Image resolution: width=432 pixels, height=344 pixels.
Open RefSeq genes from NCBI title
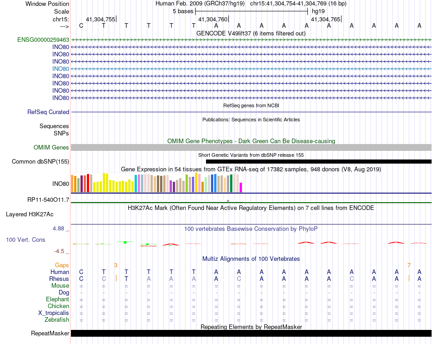click(251, 105)
